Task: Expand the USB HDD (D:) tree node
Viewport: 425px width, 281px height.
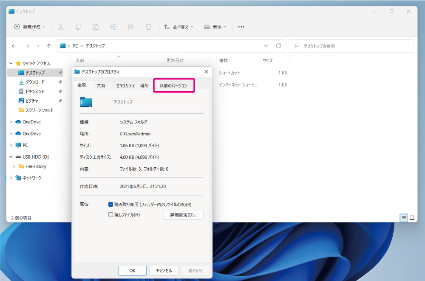Action: [x=11, y=157]
